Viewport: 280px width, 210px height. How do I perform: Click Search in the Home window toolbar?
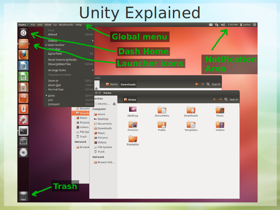(x=231, y=99)
